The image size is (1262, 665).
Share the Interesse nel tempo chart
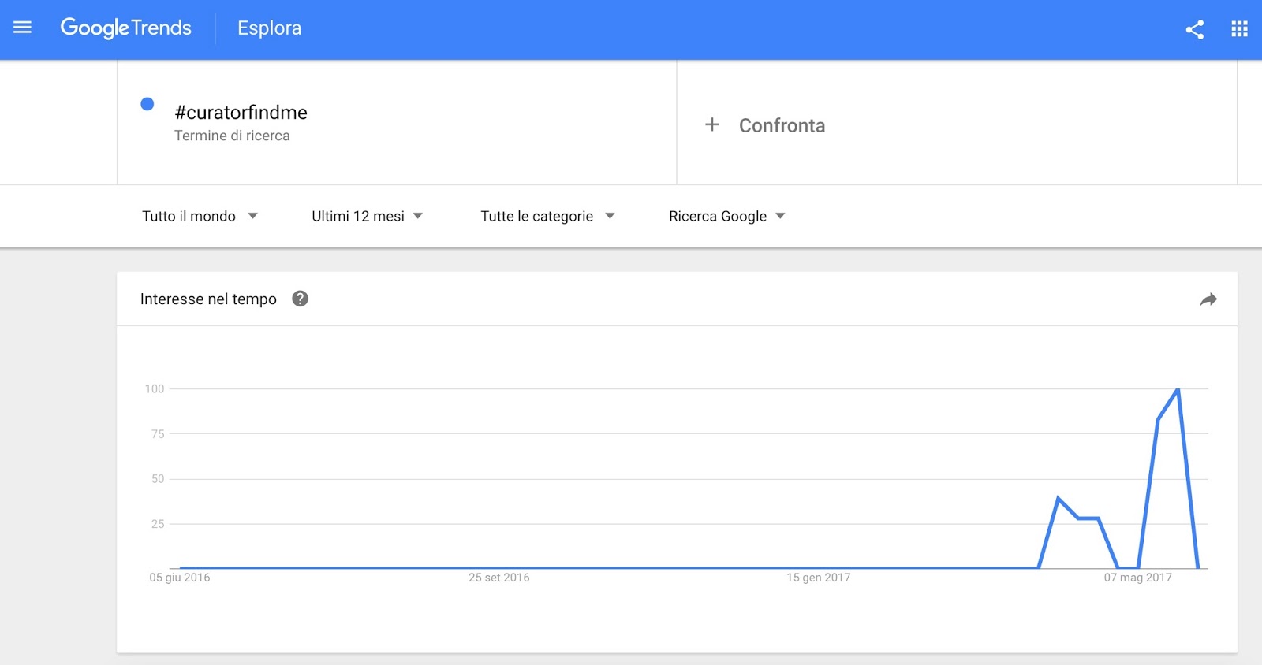point(1208,299)
